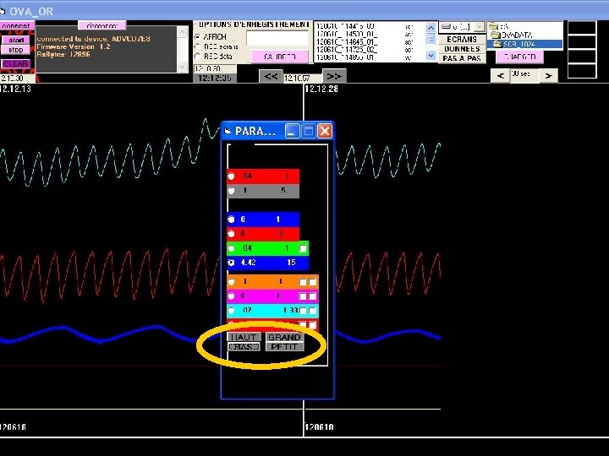
Task: Click the PAS A PAS button
Action: point(462,58)
